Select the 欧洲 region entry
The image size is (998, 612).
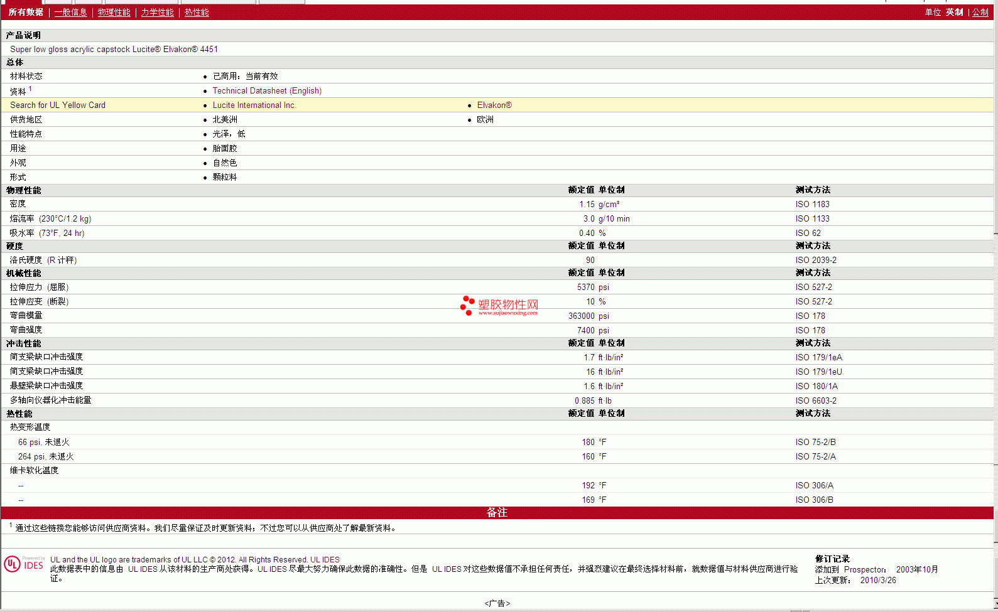click(485, 120)
